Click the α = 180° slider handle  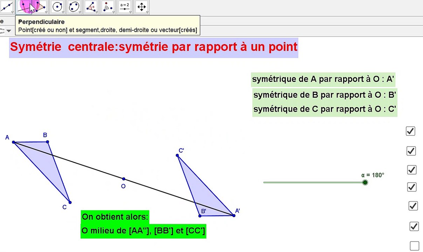(x=365, y=182)
